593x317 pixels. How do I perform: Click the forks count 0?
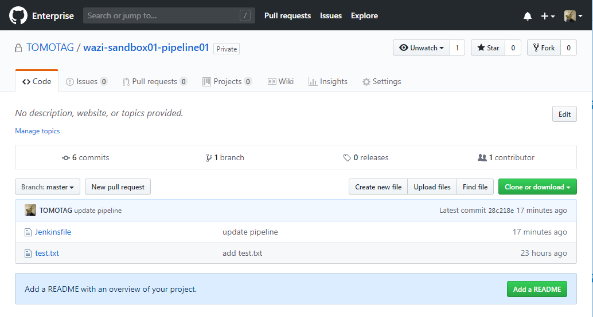coord(568,47)
